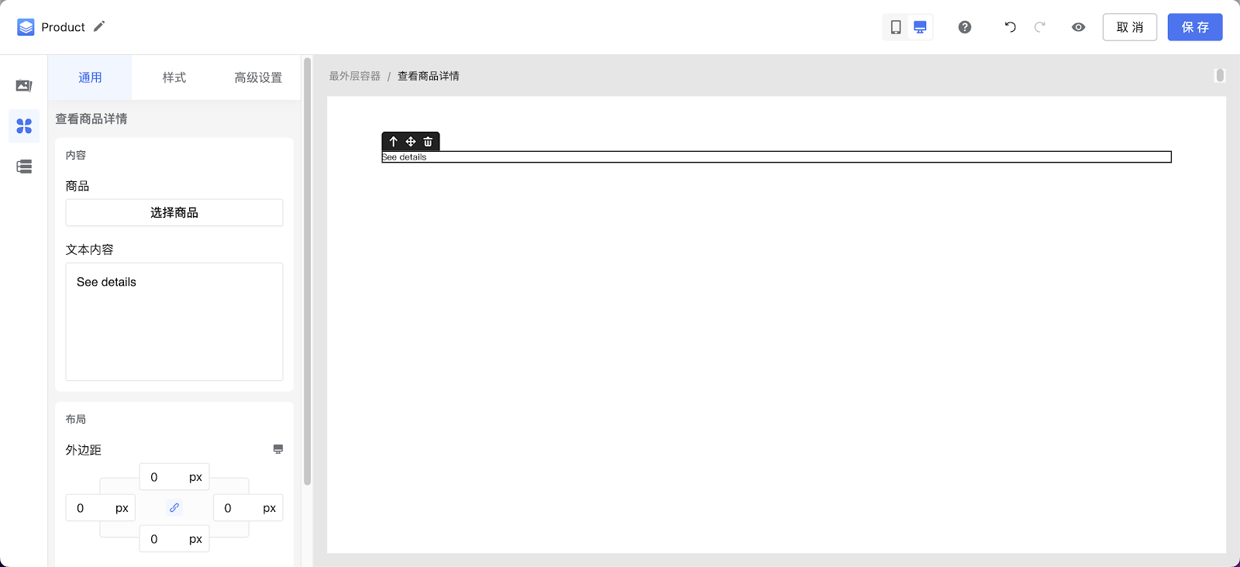Click the redo arrow icon
This screenshot has width=1240, height=567.
(1040, 27)
